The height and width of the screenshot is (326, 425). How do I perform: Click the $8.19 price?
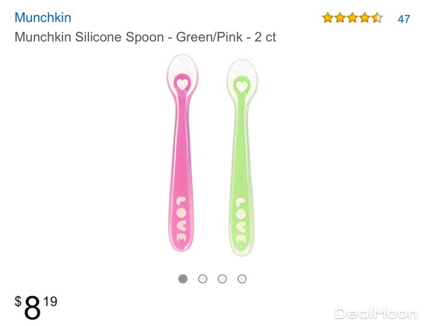pyautogui.click(x=36, y=308)
